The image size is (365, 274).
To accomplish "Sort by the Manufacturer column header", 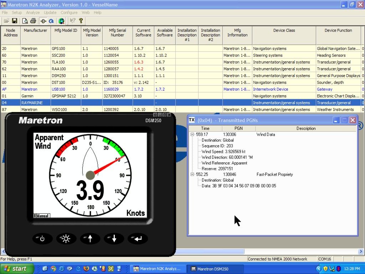I will pyautogui.click(x=35, y=35).
